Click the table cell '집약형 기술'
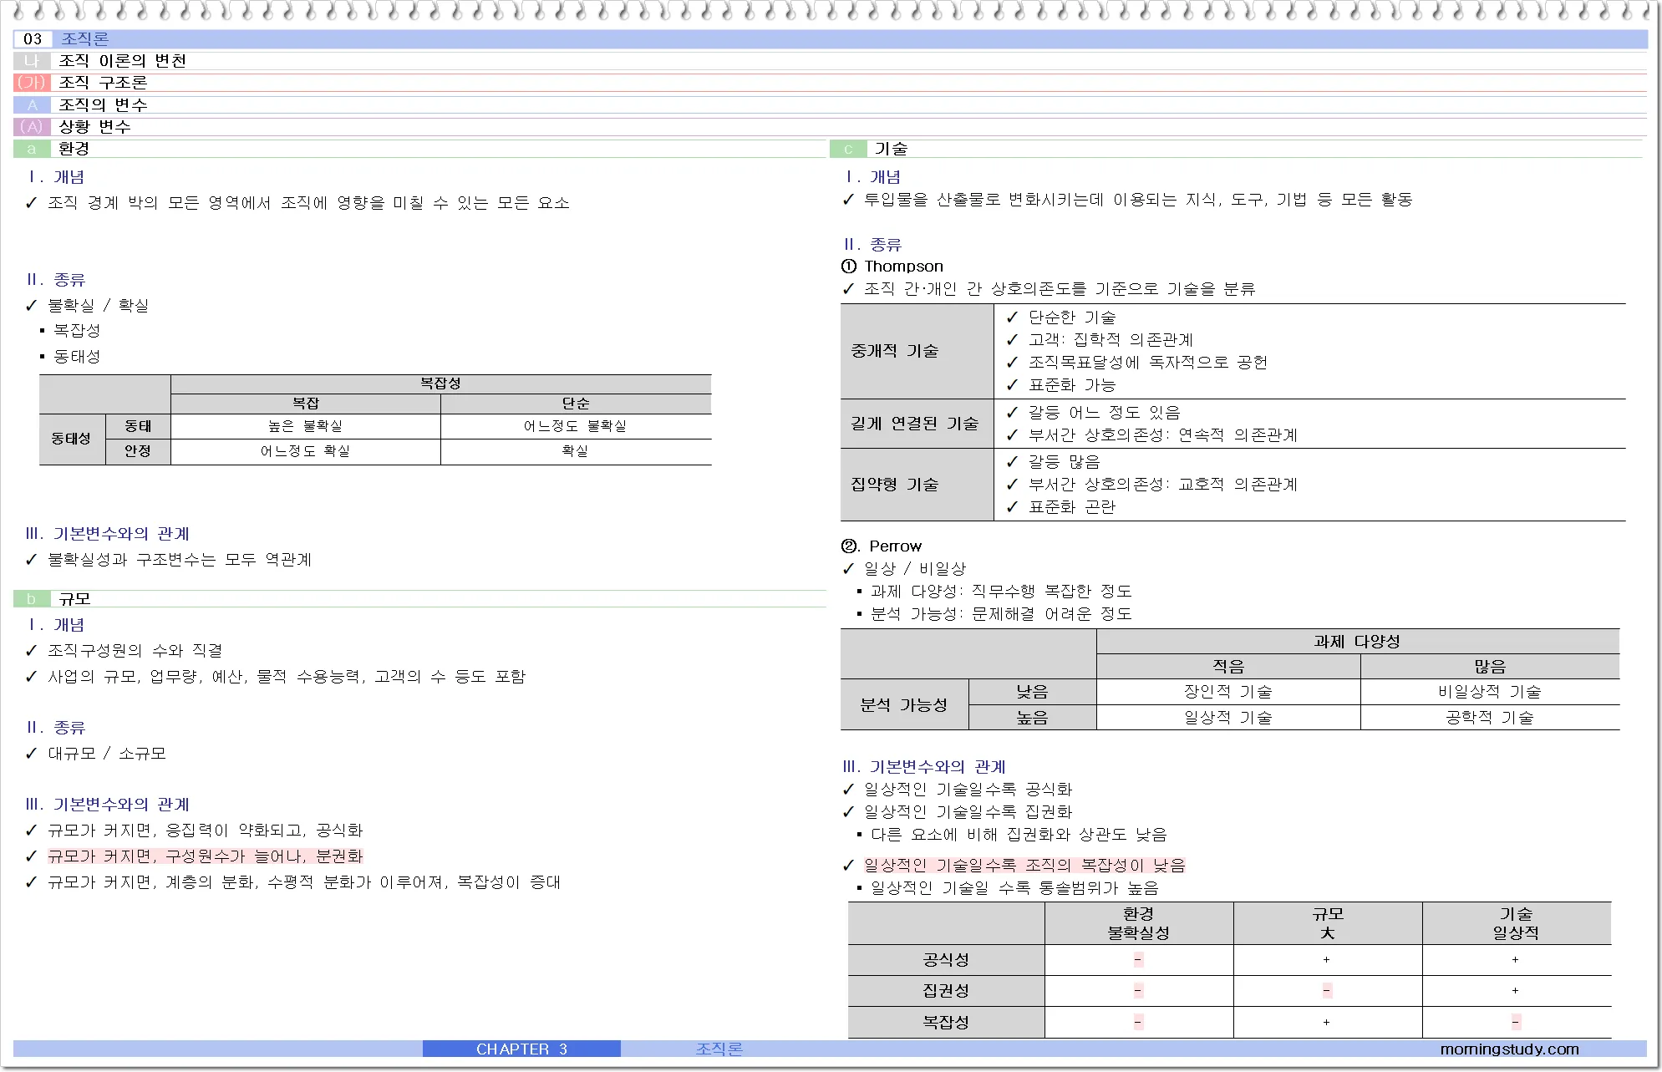 917,485
